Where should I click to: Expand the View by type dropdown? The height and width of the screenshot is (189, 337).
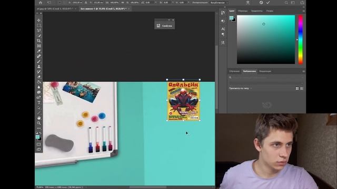click(x=240, y=88)
